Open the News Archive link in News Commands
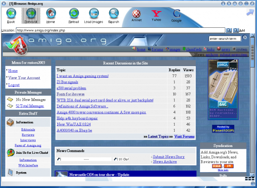The width and height of the screenshot is (257, 188). [165, 162]
